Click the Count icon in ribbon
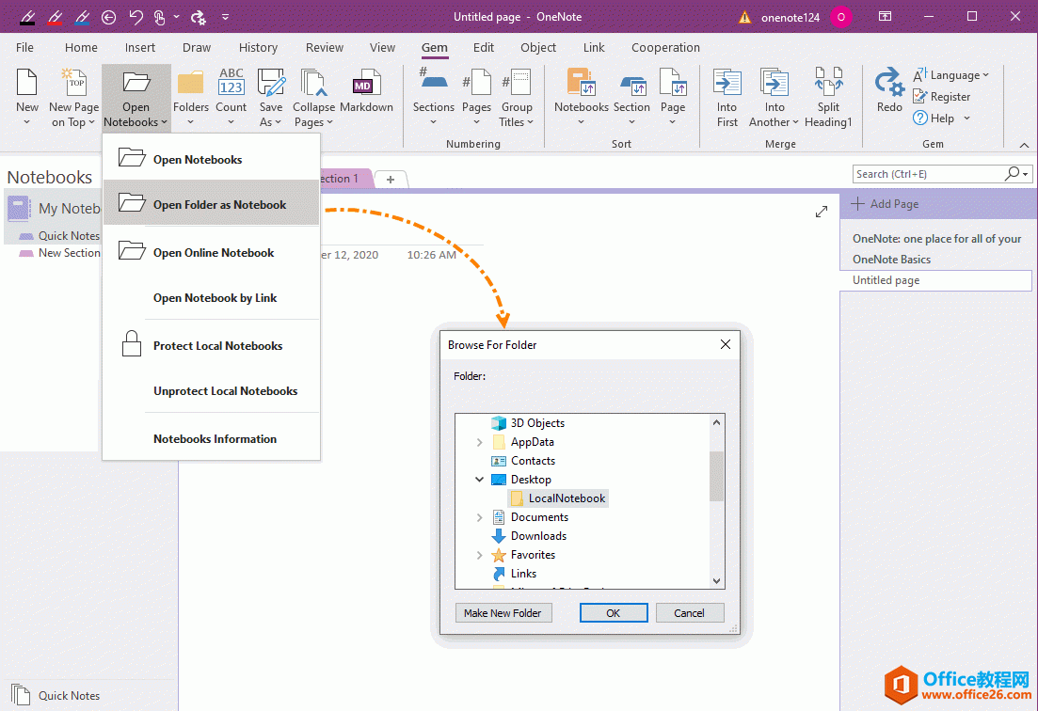This screenshot has height=711, width=1038. [232, 87]
